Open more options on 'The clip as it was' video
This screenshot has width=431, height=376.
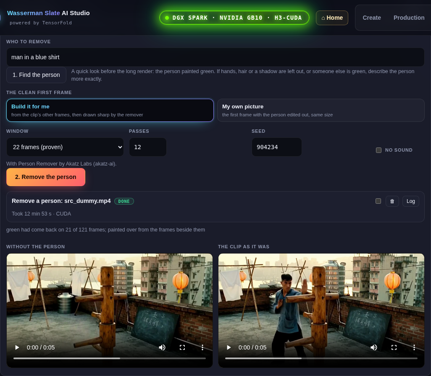414,347
